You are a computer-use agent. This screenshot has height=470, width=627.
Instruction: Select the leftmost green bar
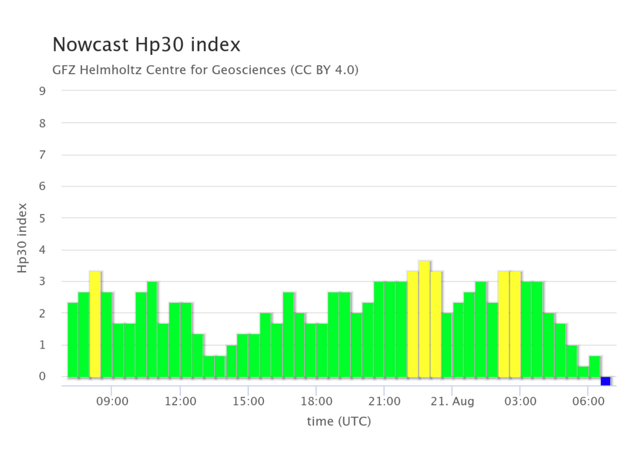click(72, 339)
